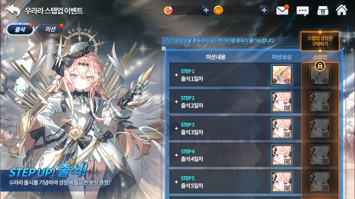Claim STEP1 weapon mission reward
The image size is (355, 199).
coord(282,75)
